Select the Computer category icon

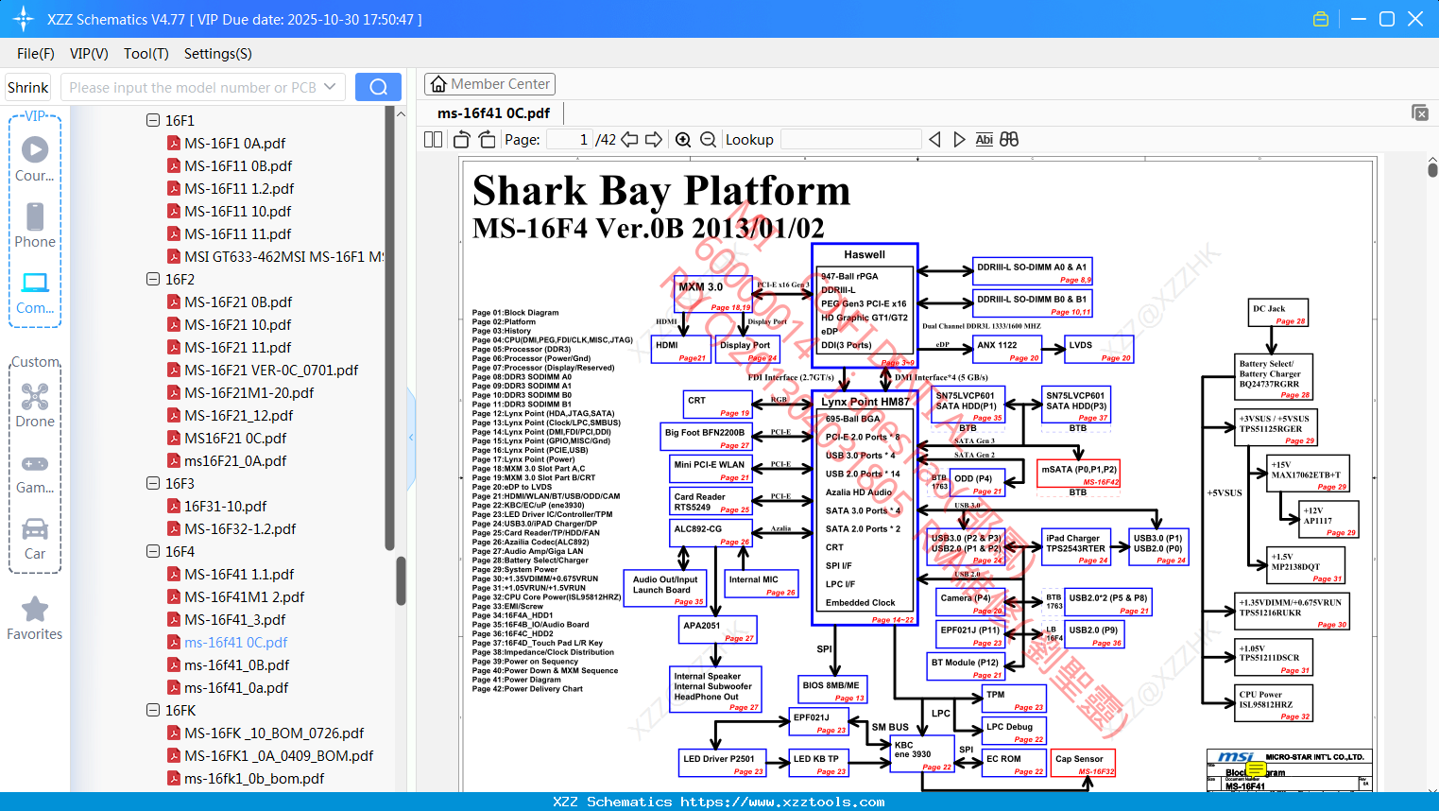[x=35, y=292]
